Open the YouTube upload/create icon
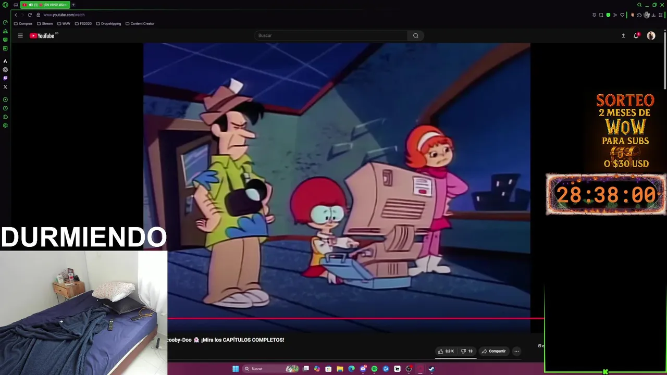Viewport: 667px width, 375px height. pos(623,35)
